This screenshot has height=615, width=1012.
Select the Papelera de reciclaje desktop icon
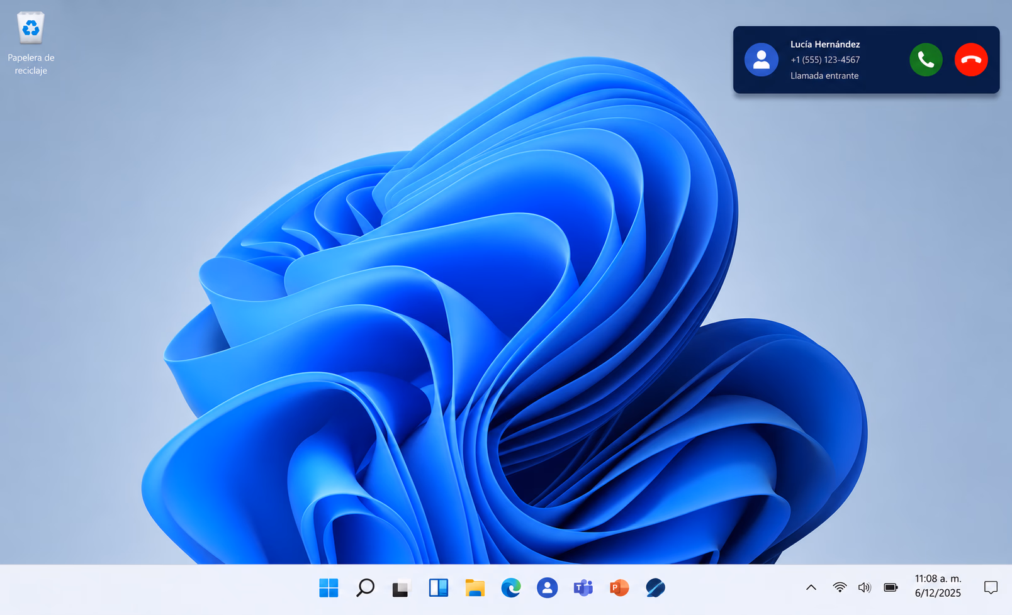31,43
